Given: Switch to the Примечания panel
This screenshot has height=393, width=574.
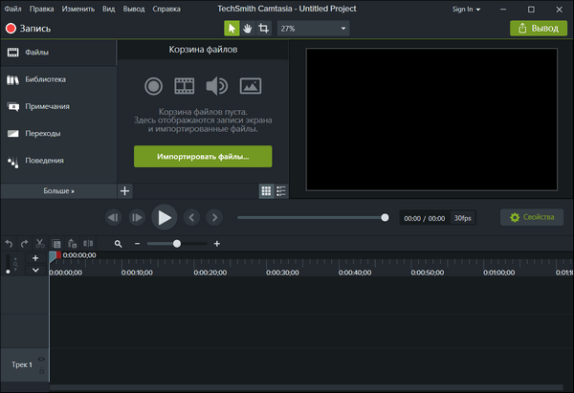Looking at the screenshot, I should coord(58,106).
